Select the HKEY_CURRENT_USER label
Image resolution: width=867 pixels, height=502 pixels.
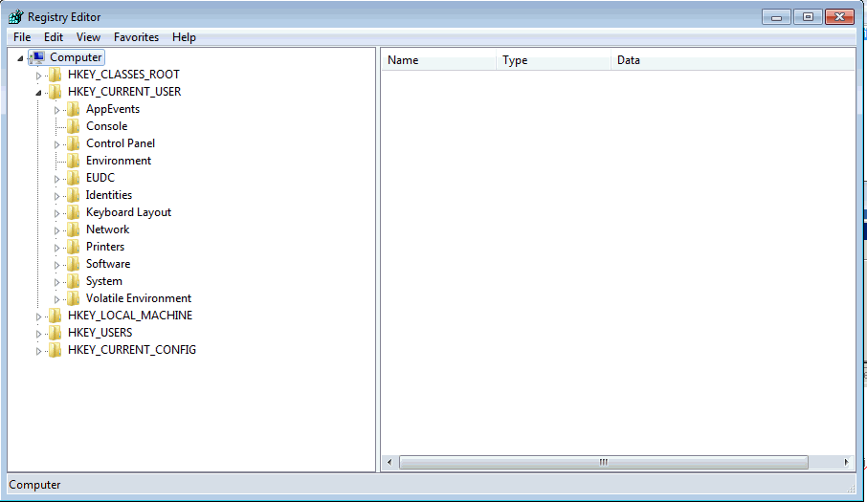click(124, 92)
